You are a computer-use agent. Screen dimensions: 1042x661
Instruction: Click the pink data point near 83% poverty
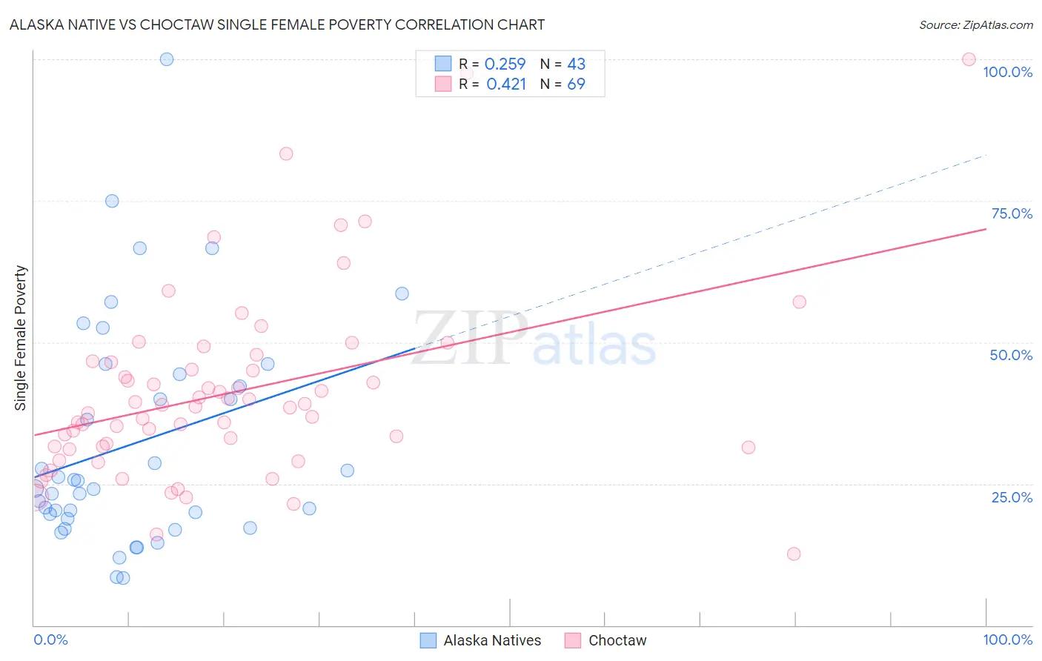point(286,154)
